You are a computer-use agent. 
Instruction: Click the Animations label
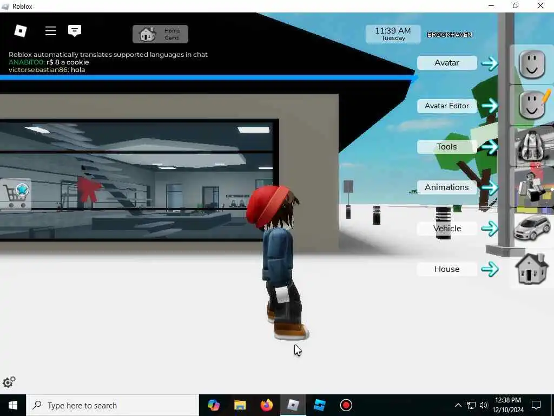tap(447, 187)
